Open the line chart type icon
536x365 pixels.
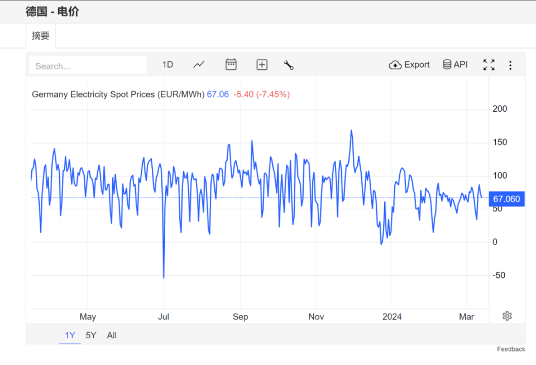(x=199, y=65)
